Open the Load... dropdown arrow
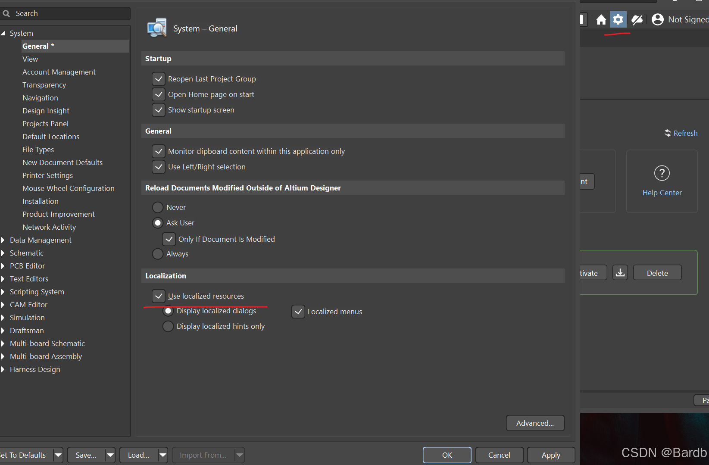 coord(163,455)
